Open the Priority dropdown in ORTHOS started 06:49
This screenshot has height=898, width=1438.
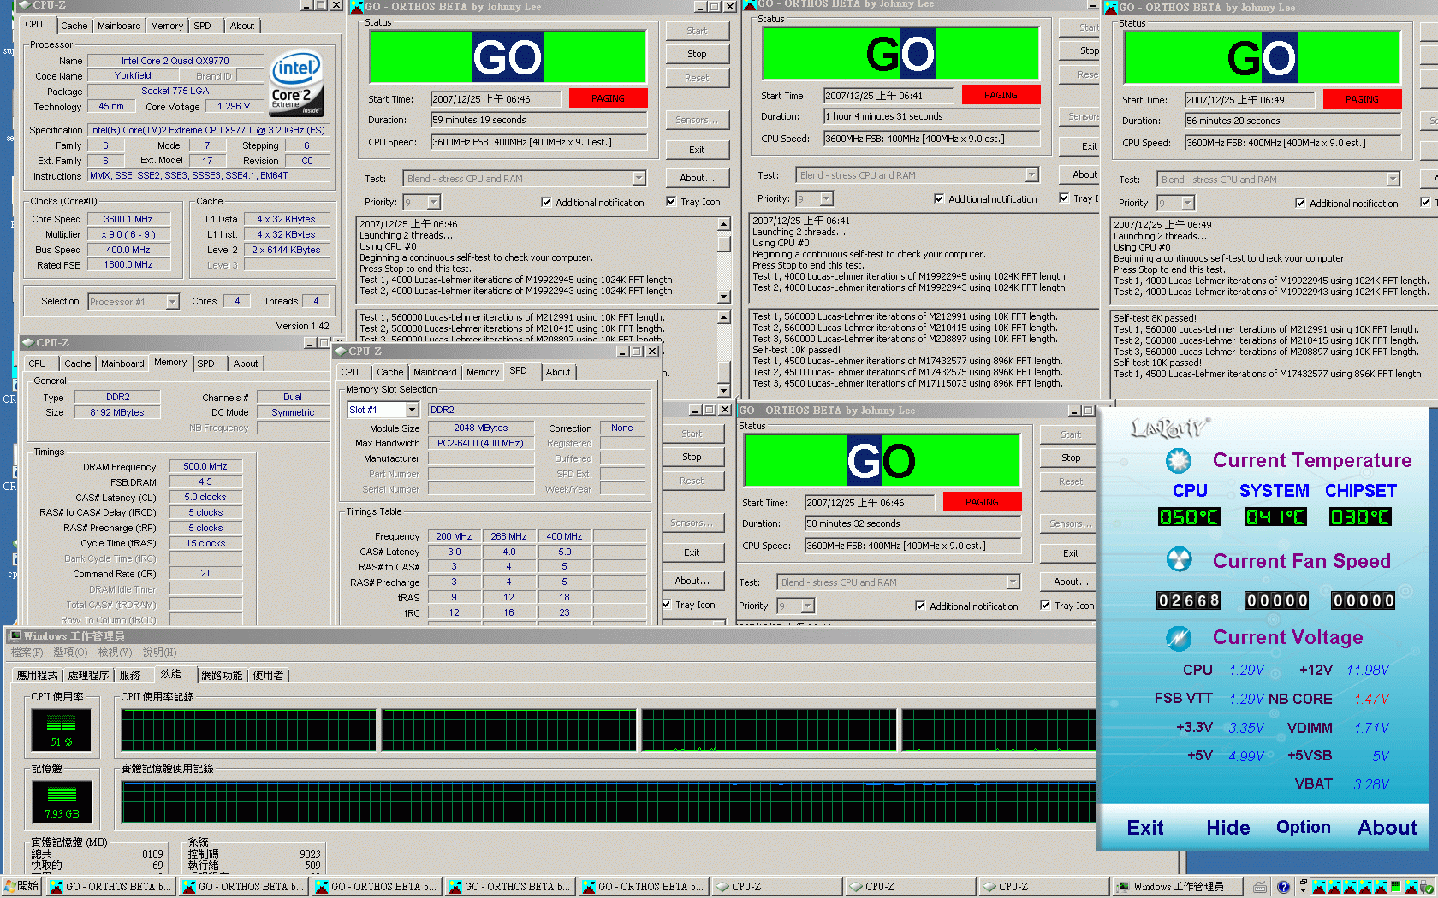click(1187, 203)
